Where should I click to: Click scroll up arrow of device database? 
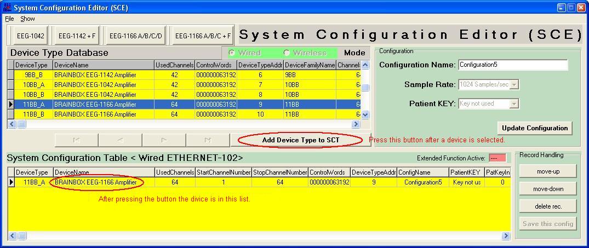(365, 65)
